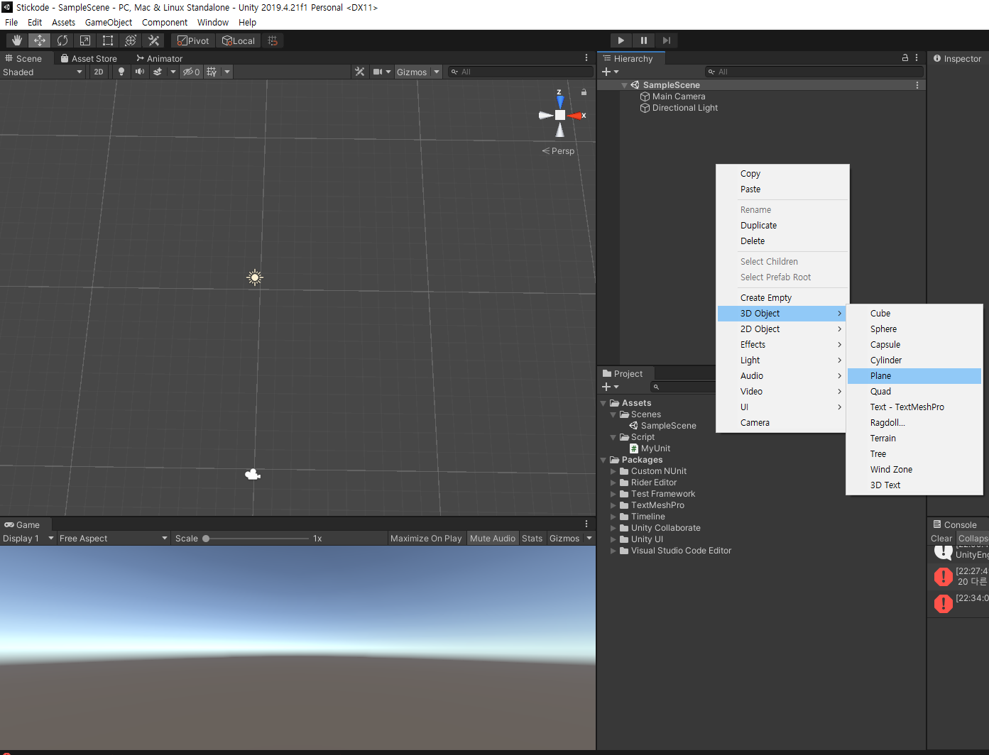This screenshot has height=755, width=989.
Task: Select the Hand tool
Action: tap(17, 40)
